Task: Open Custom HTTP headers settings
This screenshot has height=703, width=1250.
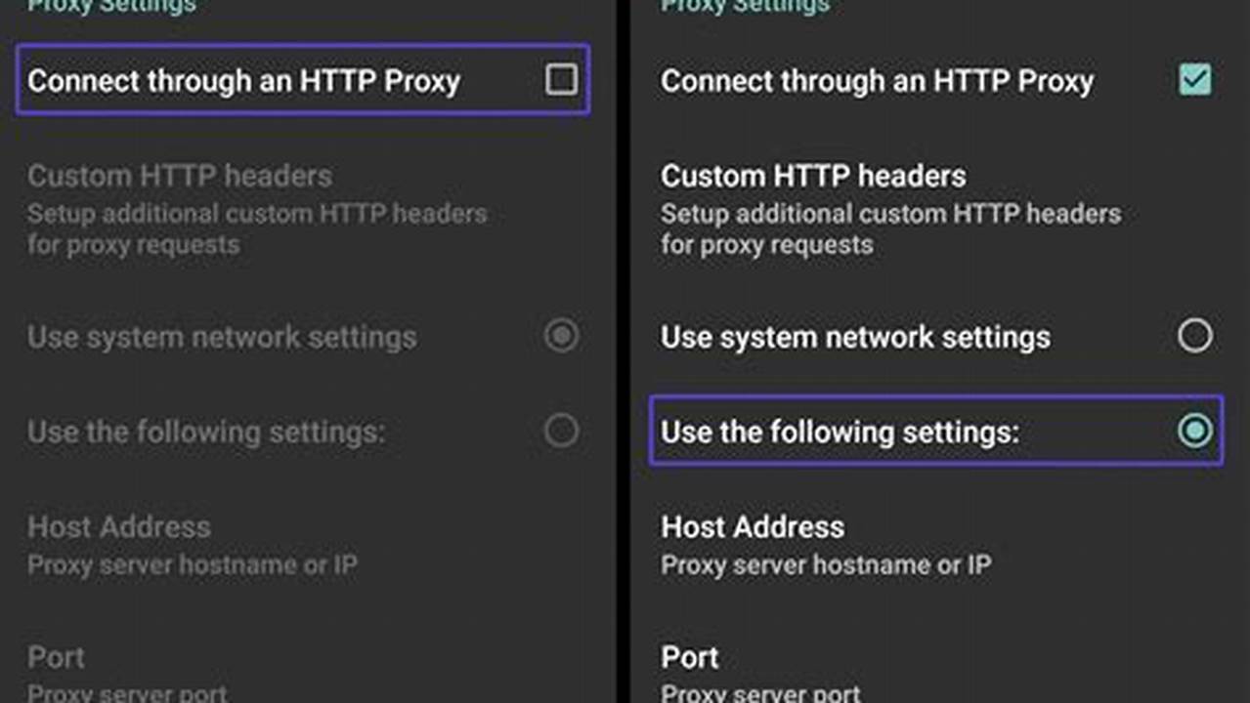Action: click(x=814, y=176)
